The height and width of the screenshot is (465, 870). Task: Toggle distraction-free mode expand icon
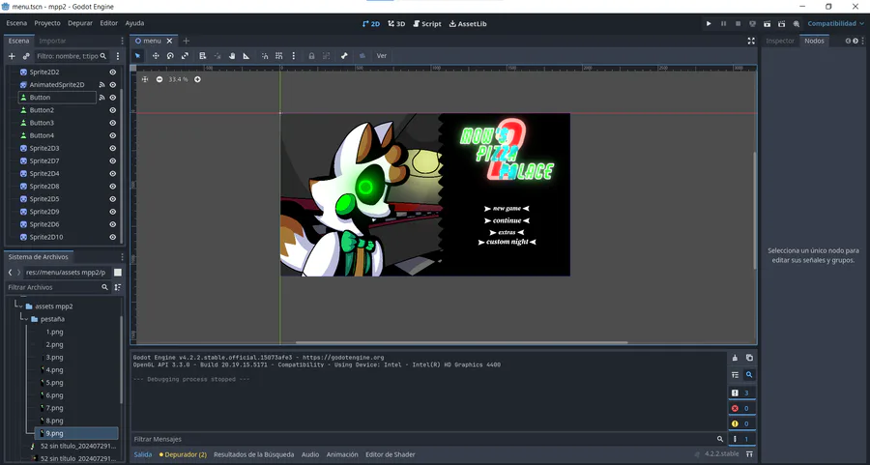click(x=751, y=41)
